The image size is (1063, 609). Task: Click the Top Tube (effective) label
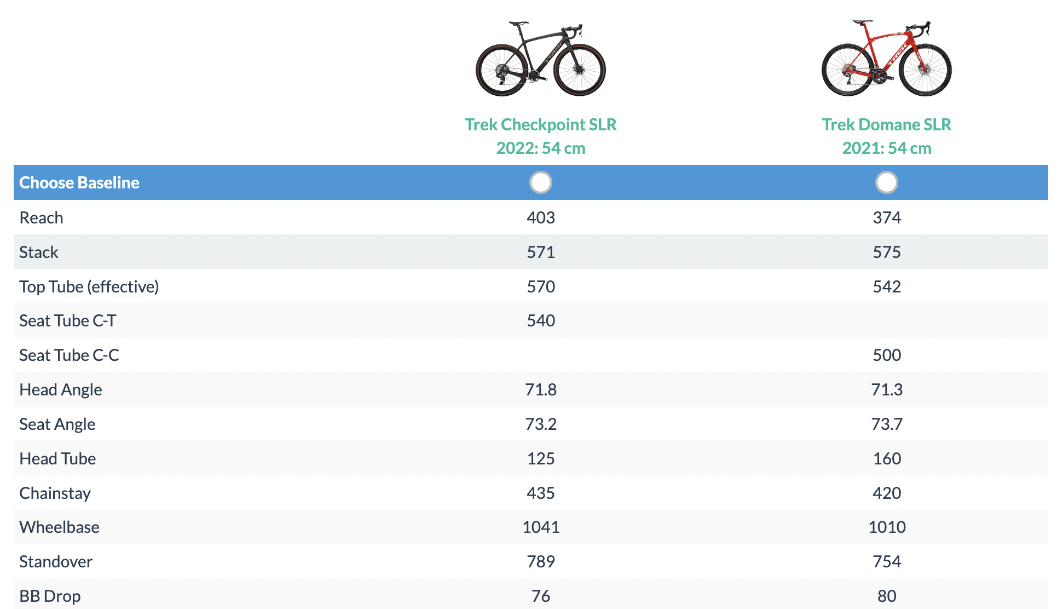pos(89,287)
